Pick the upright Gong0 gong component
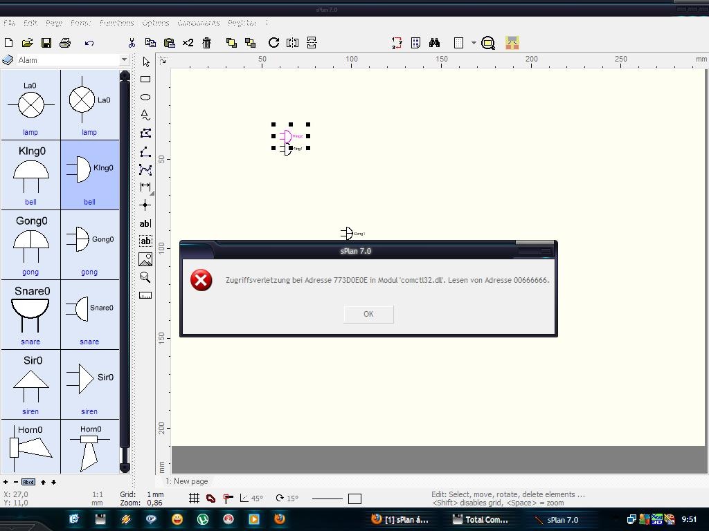Image resolution: width=709 pixels, height=531 pixels. click(30, 245)
